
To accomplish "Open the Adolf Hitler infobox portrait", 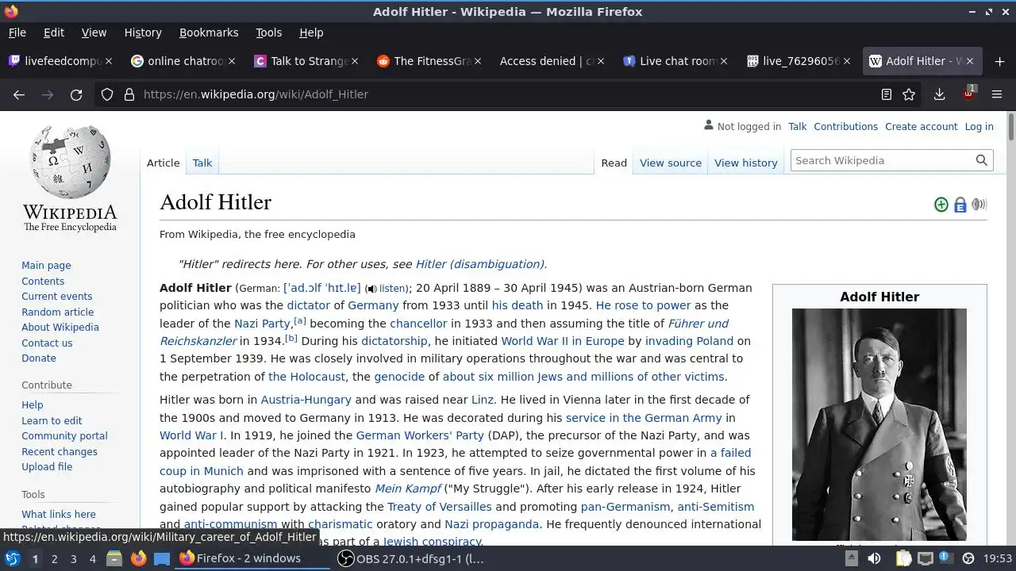I will pos(879,425).
